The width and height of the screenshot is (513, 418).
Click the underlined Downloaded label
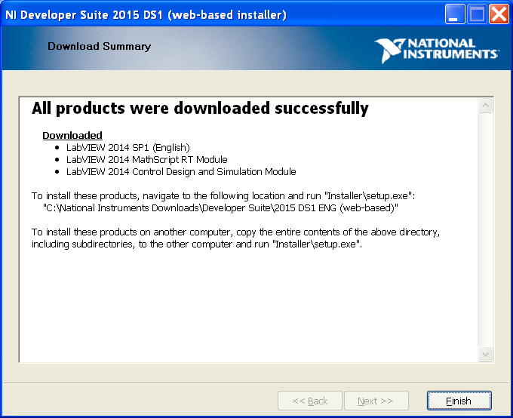[x=72, y=135]
